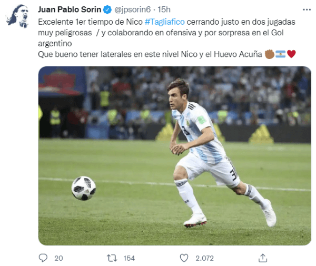Open the #Tagliafico hashtag link

[x=165, y=22]
